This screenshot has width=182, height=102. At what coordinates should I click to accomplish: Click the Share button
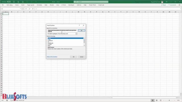(164, 5)
